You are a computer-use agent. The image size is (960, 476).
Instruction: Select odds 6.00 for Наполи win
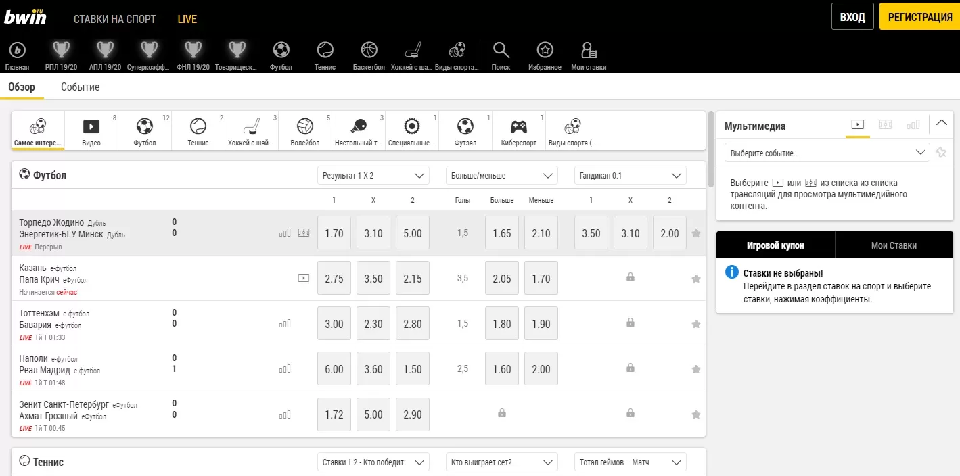334,369
